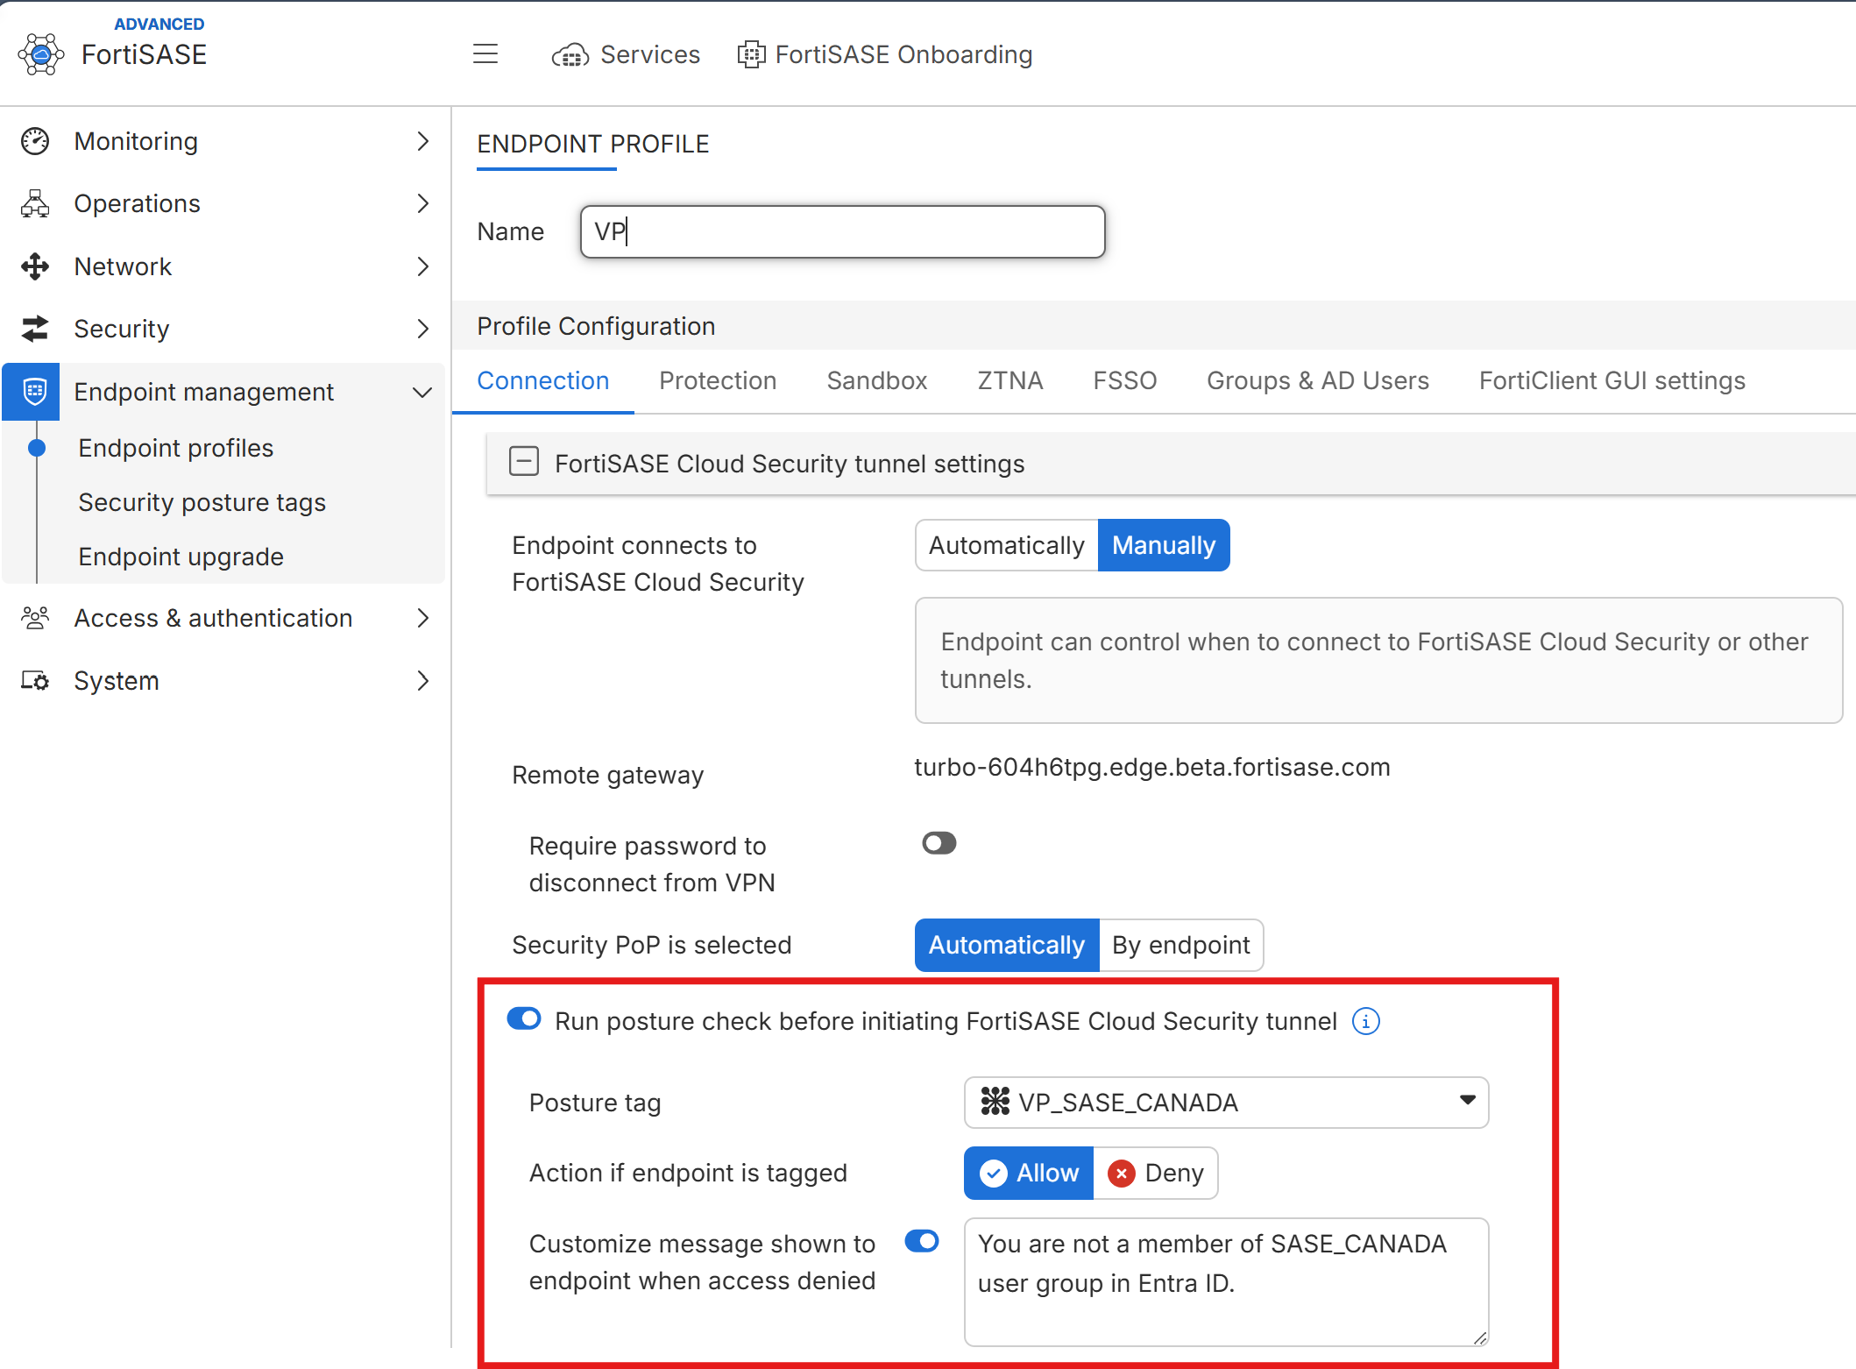Select Automatically for Security PoP
Image resolution: width=1856 pixels, height=1369 pixels.
pos(1007,945)
